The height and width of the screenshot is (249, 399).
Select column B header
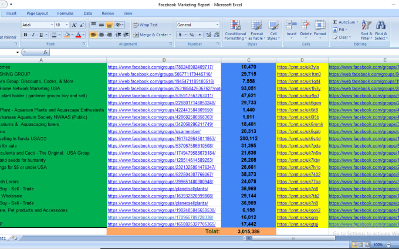click(164, 60)
